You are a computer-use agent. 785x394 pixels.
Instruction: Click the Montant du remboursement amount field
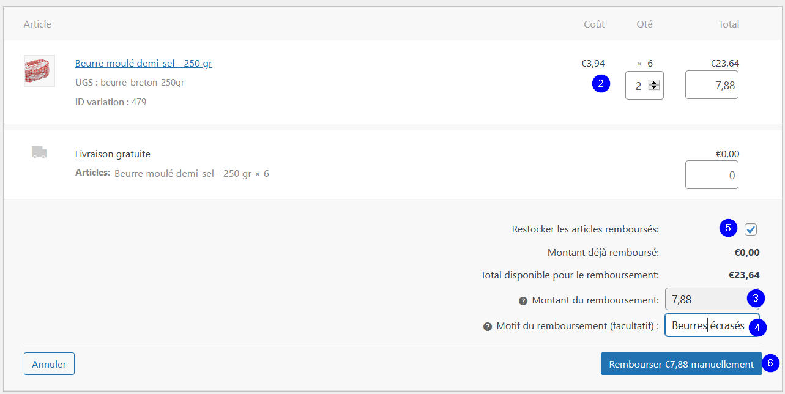(712, 300)
